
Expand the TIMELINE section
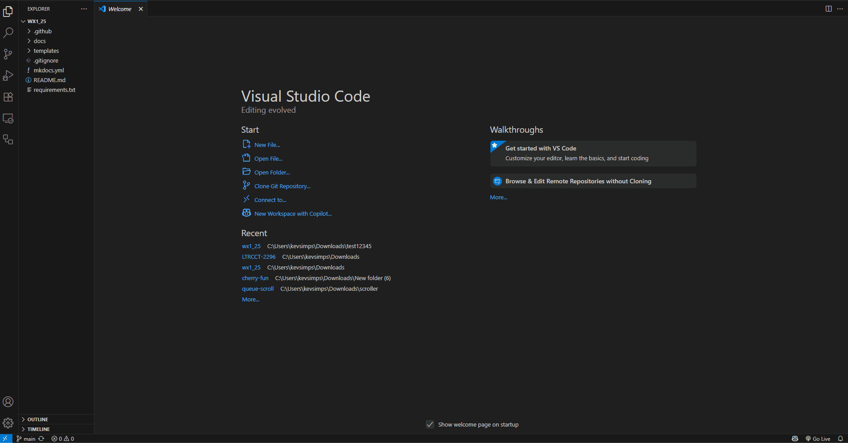click(x=39, y=429)
